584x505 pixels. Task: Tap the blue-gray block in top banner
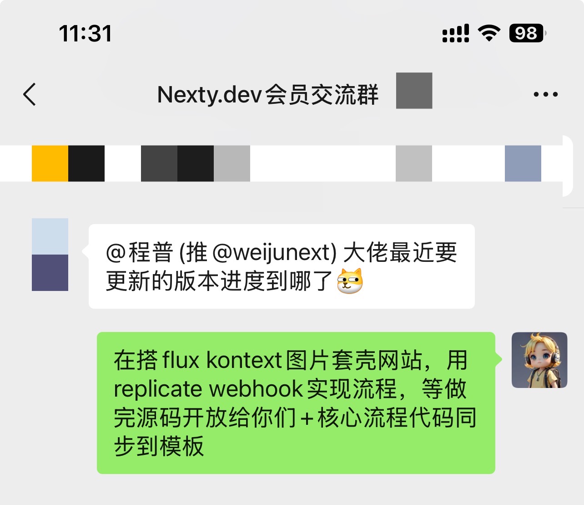click(x=523, y=163)
